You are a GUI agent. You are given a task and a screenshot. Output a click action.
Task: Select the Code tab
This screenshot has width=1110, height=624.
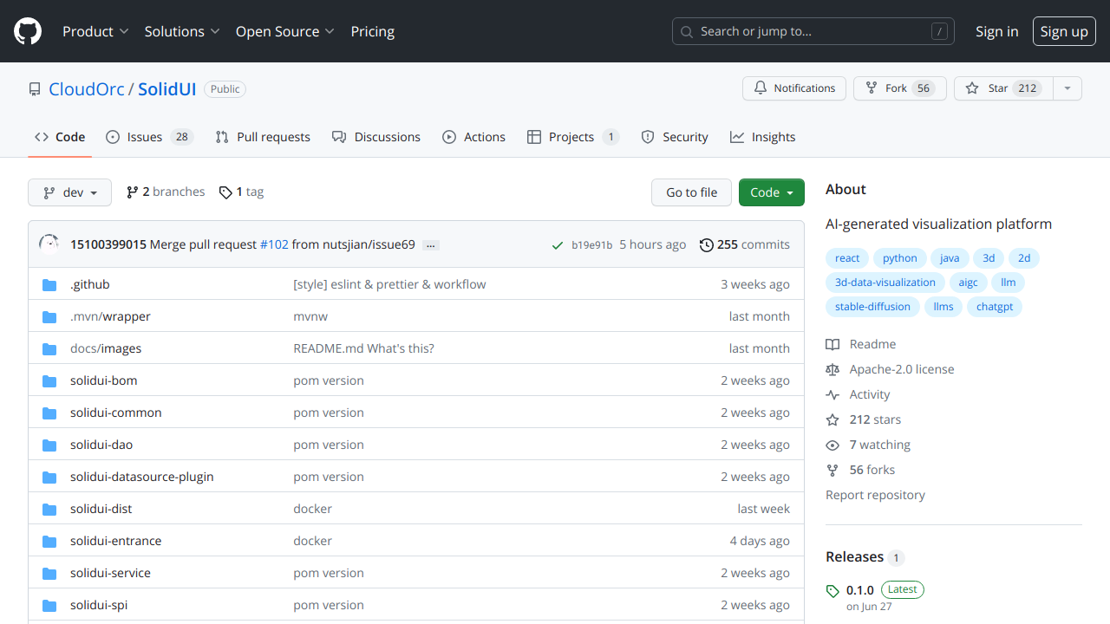tap(60, 137)
